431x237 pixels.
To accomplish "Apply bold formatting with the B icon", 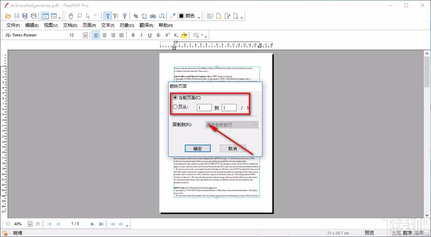I will coord(133,35).
